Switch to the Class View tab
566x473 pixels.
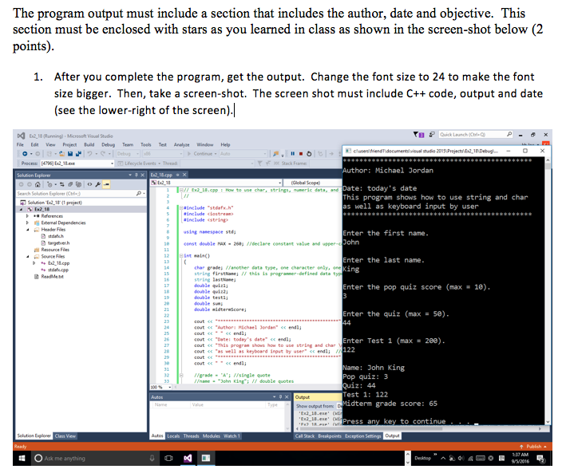pyautogui.click(x=65, y=436)
